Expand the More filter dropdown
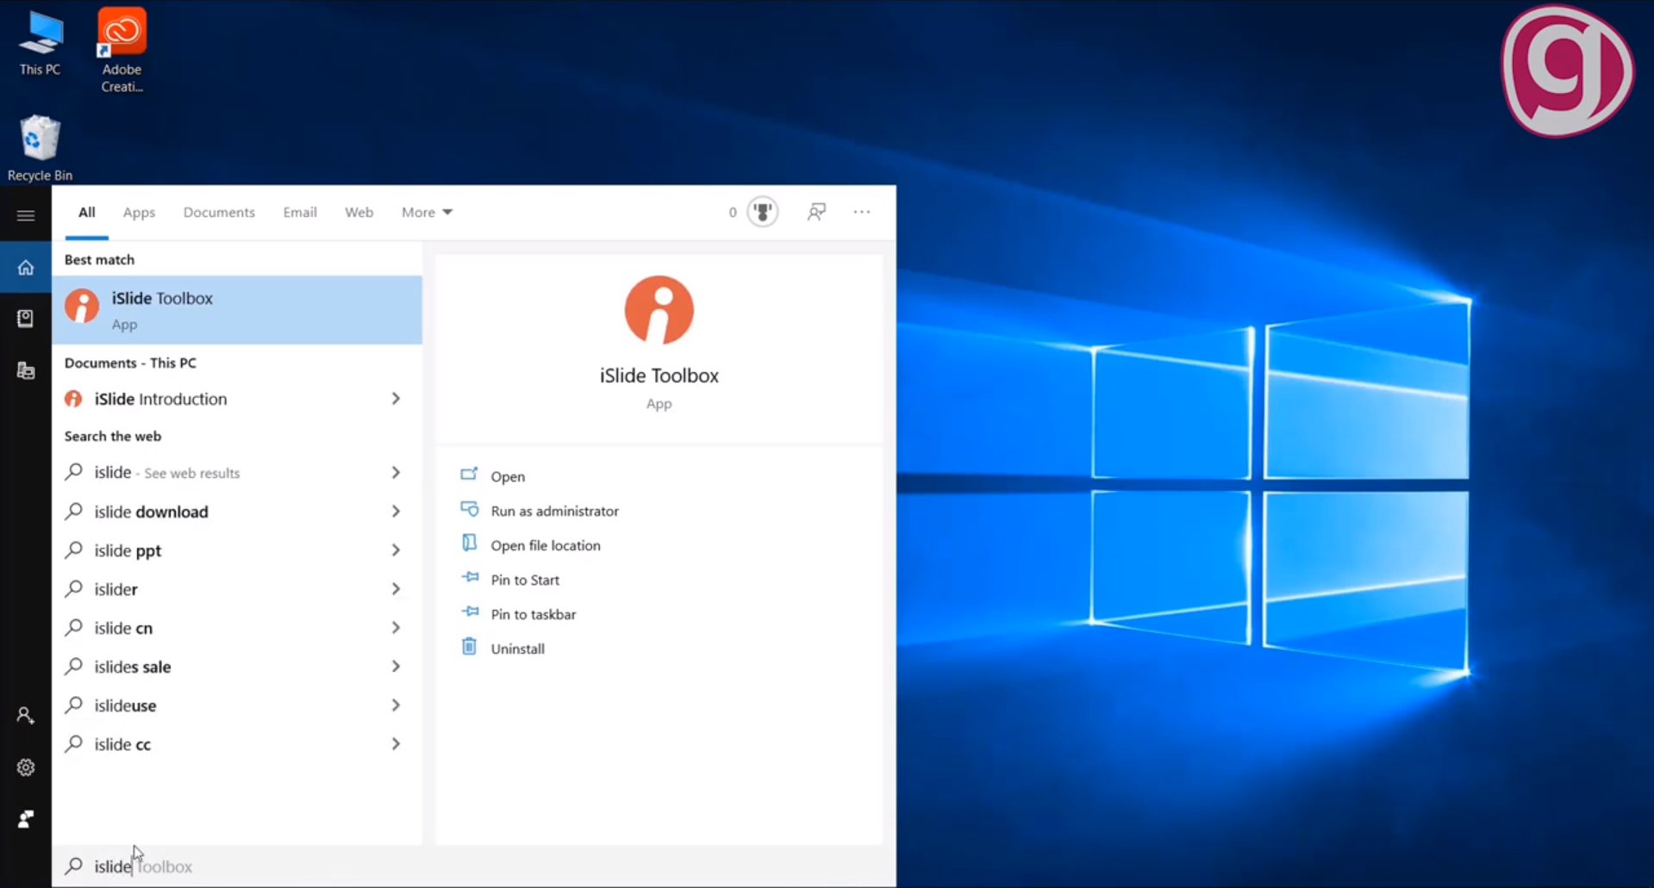The height and width of the screenshot is (888, 1654). pyautogui.click(x=427, y=212)
